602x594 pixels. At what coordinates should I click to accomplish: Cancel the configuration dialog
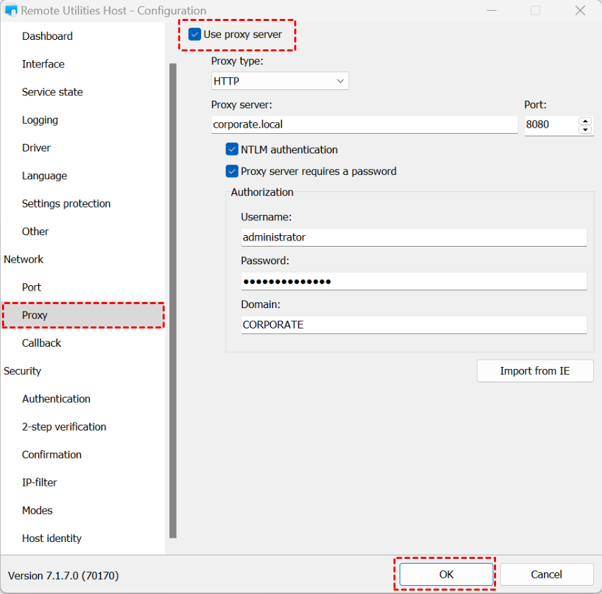(x=547, y=574)
